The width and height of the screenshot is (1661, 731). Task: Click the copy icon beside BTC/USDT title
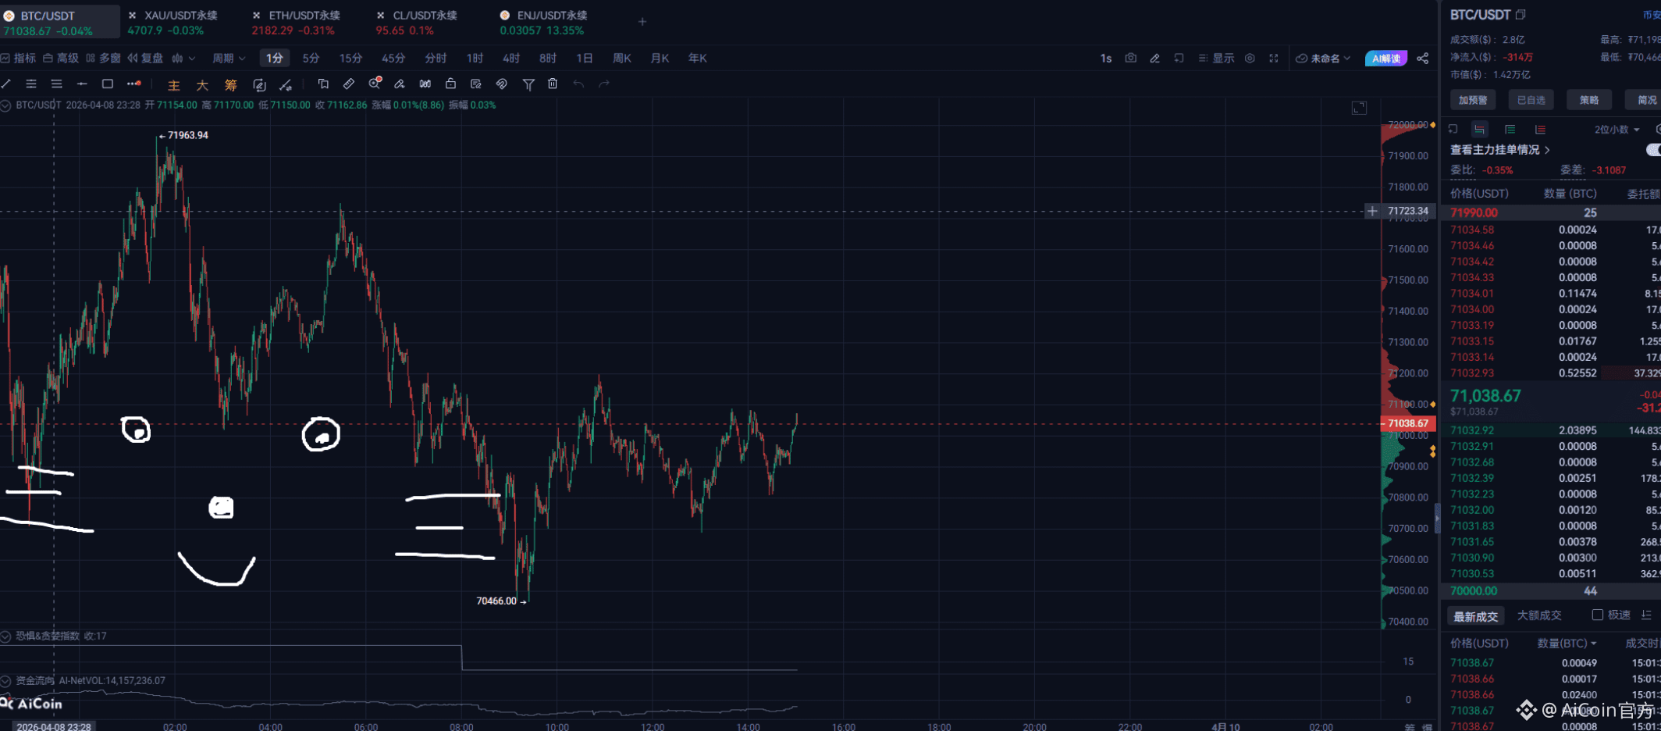pos(1521,15)
